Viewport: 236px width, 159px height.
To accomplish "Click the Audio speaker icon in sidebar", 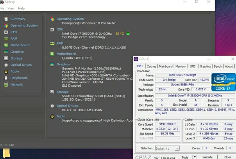I will [x=6, y=72].
